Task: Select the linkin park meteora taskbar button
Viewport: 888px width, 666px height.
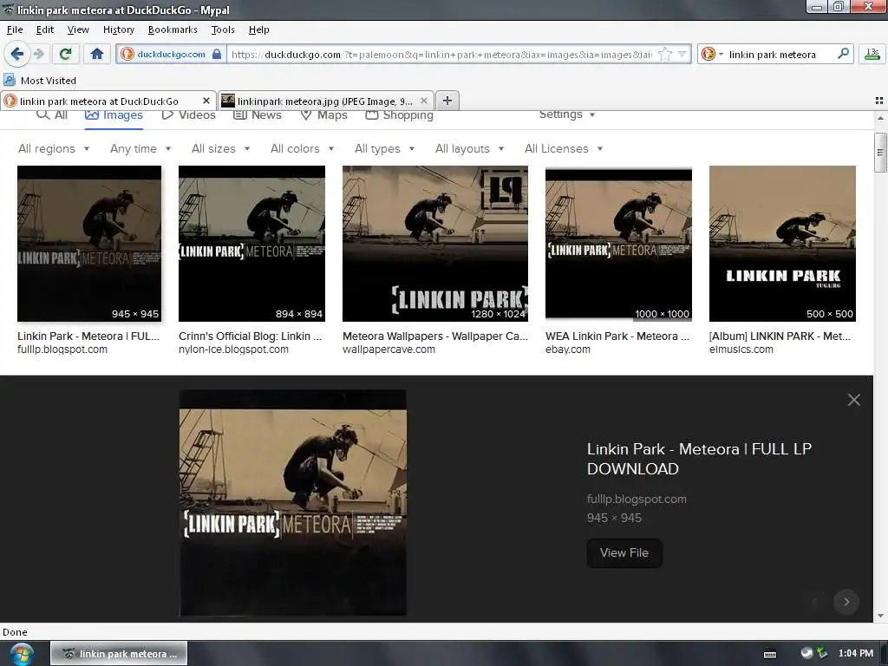Action: coord(119,654)
